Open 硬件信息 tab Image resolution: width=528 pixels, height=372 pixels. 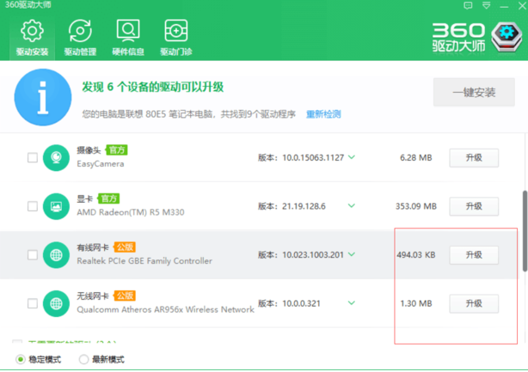pos(128,38)
